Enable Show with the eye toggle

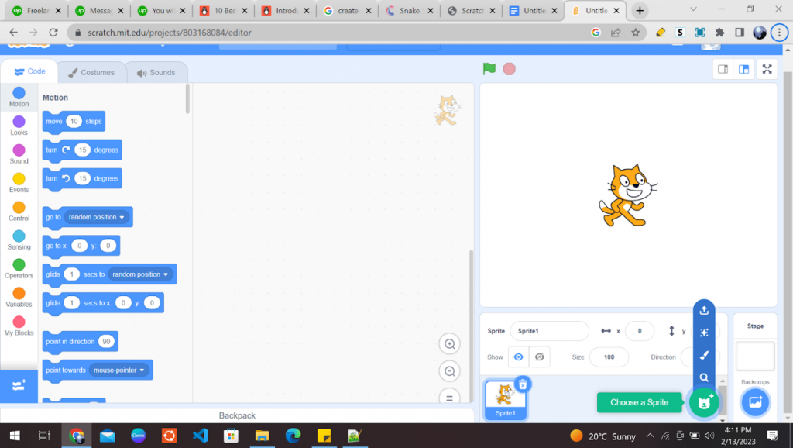pos(517,357)
